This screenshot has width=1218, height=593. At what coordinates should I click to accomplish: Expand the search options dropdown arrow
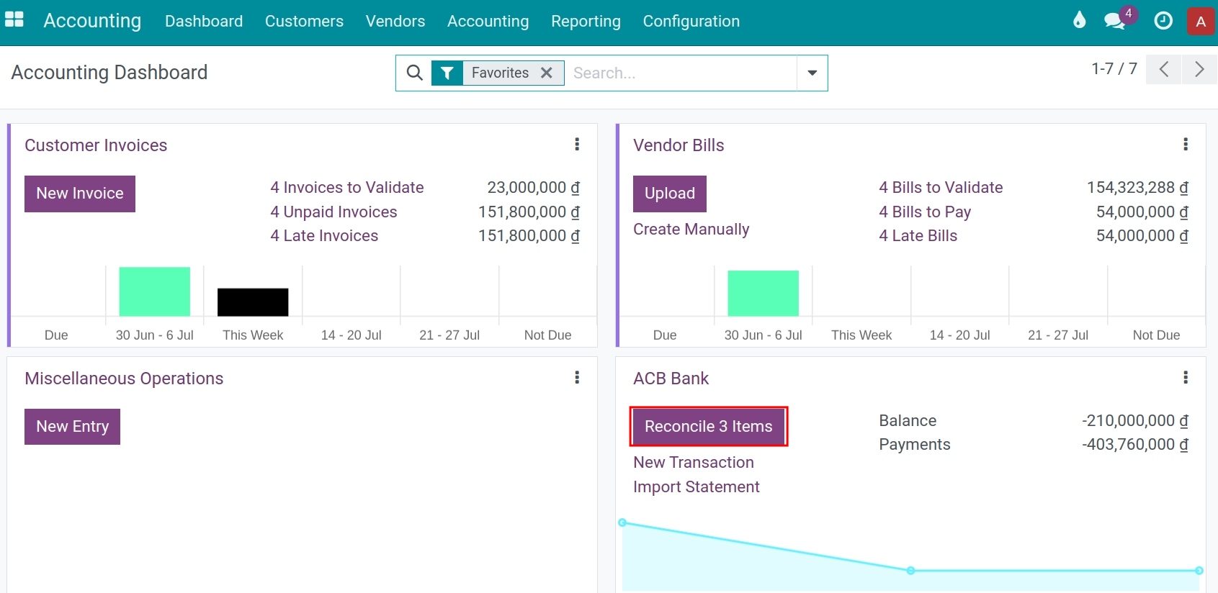[x=812, y=73]
